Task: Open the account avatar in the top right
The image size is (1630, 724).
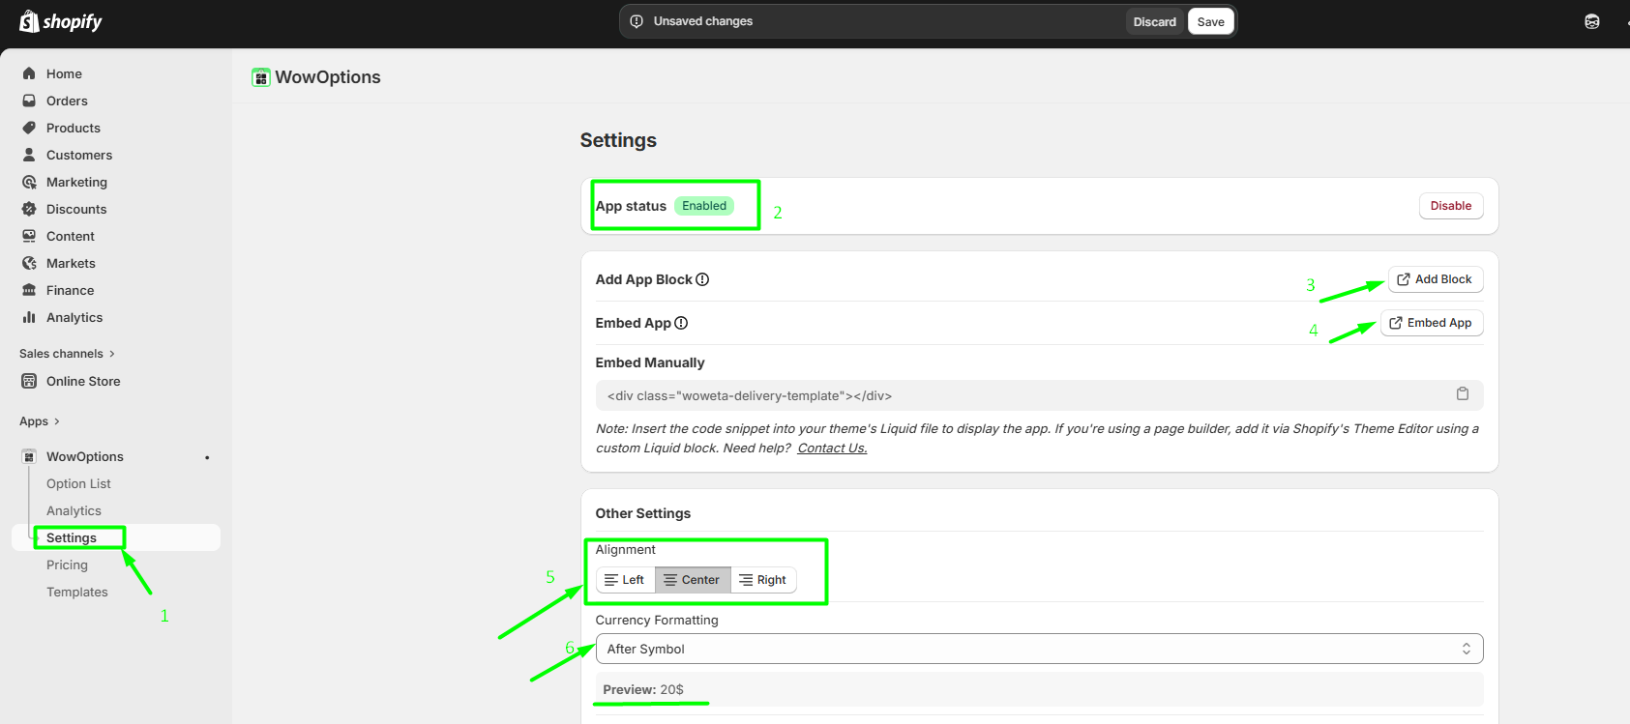Action: click(1591, 21)
